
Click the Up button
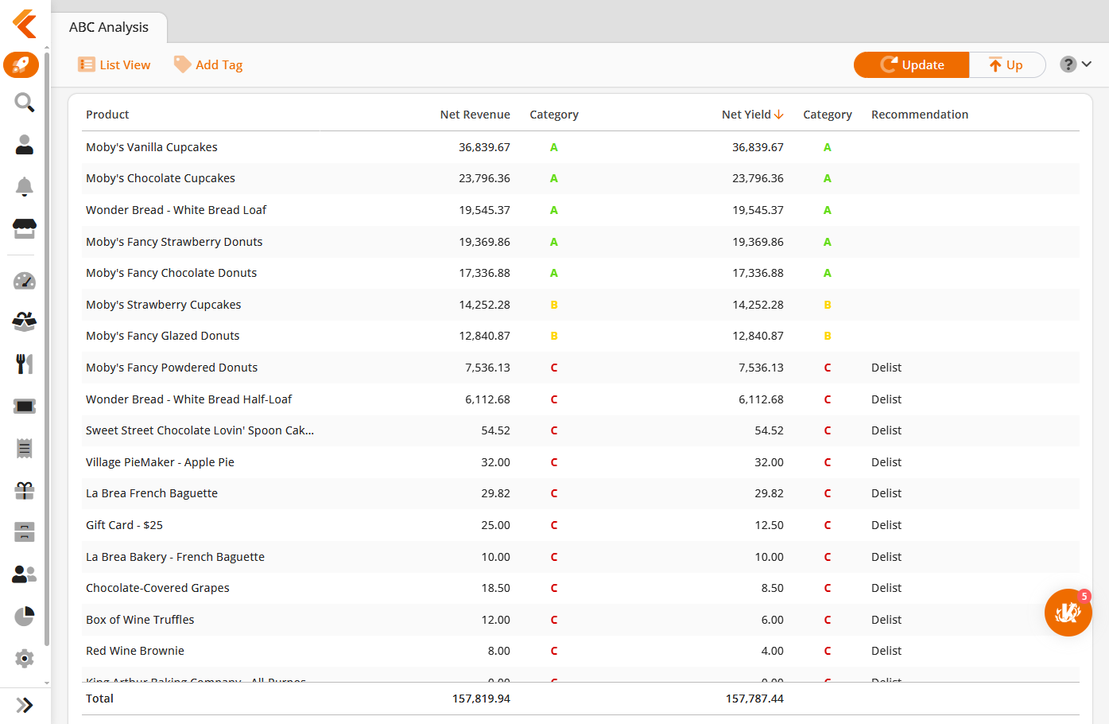tap(1006, 65)
